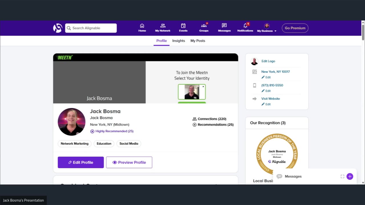365x205 pixels.
Task: Click the Visit Website link
Action: point(271,99)
